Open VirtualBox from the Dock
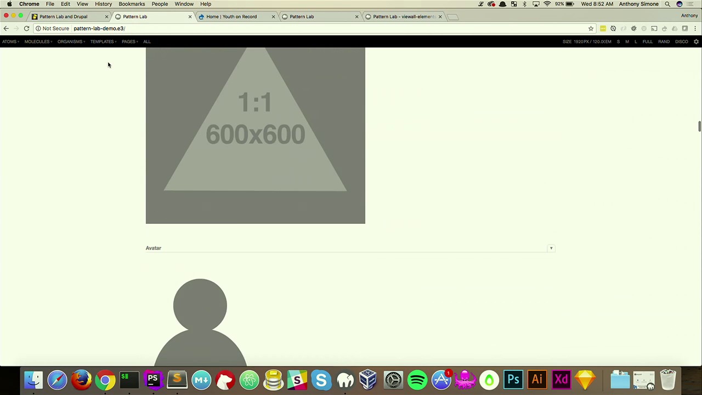702x395 pixels. pos(369,380)
